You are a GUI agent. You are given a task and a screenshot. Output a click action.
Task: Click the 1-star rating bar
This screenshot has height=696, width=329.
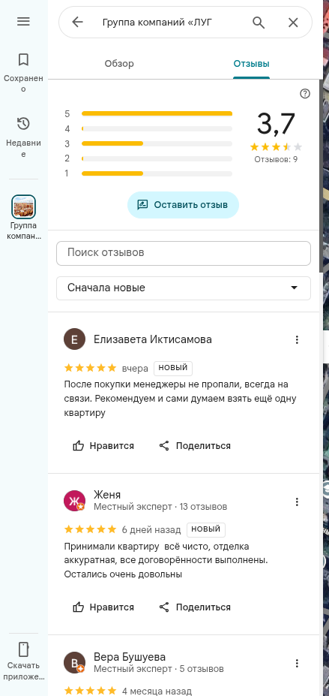coord(157,173)
